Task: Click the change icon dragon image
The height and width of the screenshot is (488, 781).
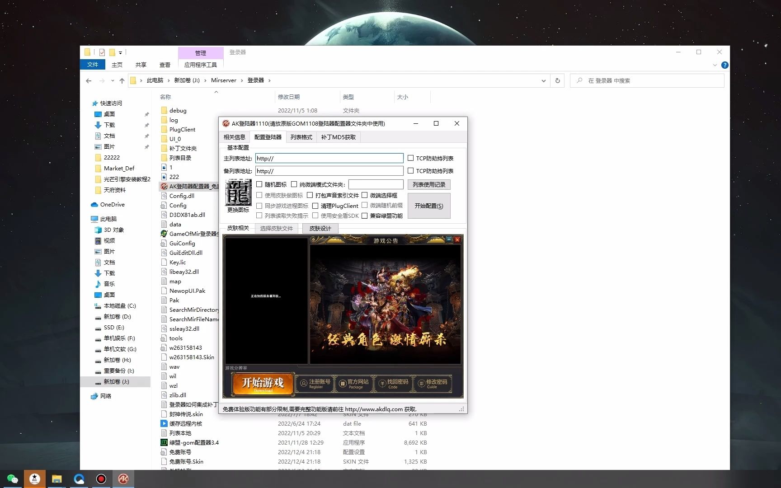Action: 238,192
